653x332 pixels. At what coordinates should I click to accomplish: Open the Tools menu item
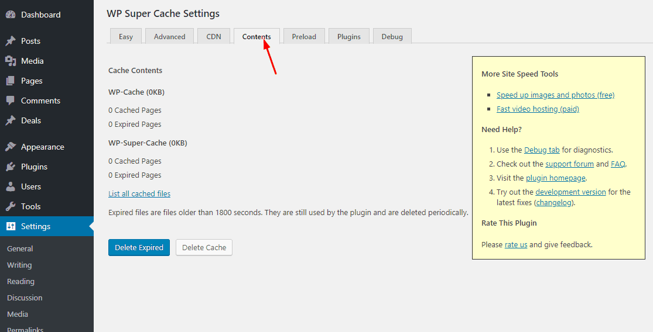[47, 206]
